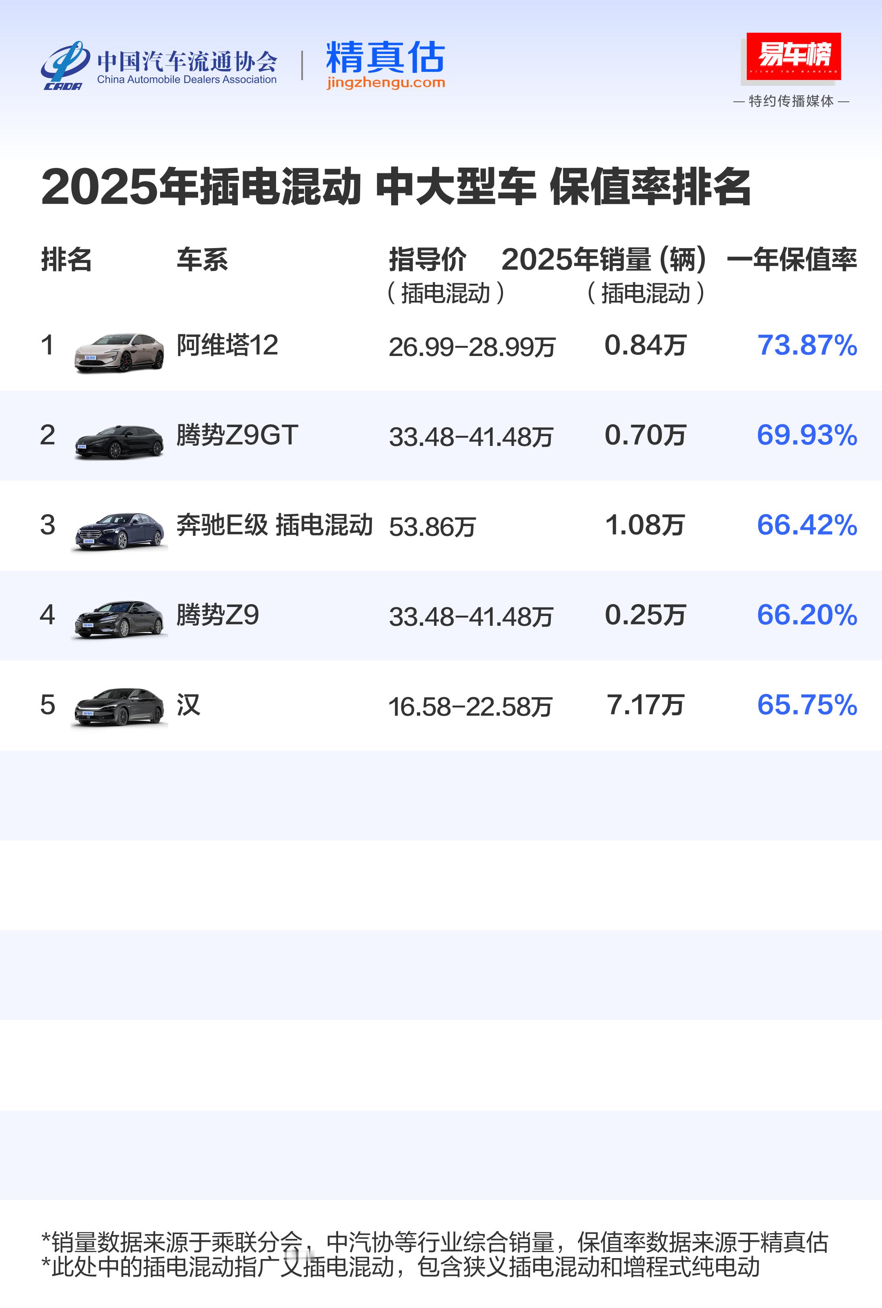
Task: Click the red 易车榜 logo badge
Action: pyautogui.click(x=793, y=56)
